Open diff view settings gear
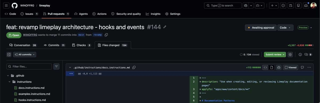This screenshot has height=103, width=320. point(290,55)
